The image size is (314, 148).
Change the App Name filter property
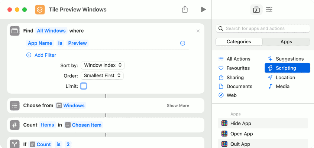(40, 43)
